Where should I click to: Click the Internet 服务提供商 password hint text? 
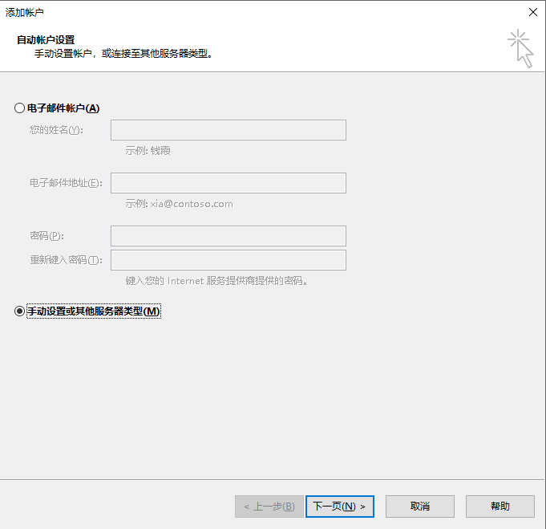(x=216, y=281)
